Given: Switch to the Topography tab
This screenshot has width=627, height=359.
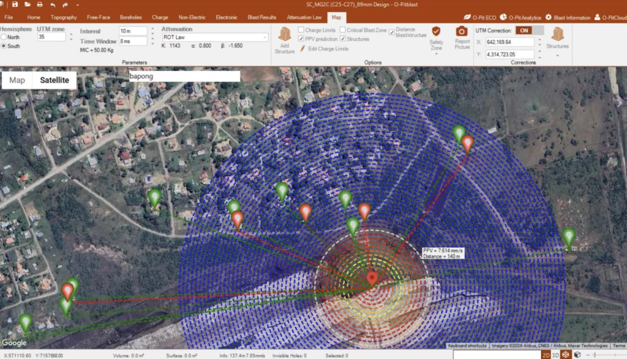Looking at the screenshot, I should pos(64,17).
